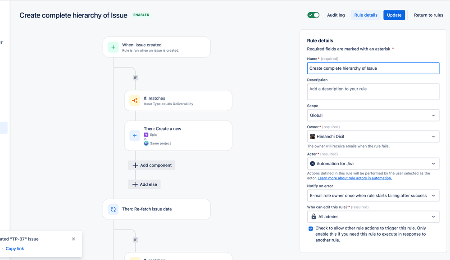Click the Description text area
Screen dimensions: 450x260
pyautogui.click(x=373, y=92)
